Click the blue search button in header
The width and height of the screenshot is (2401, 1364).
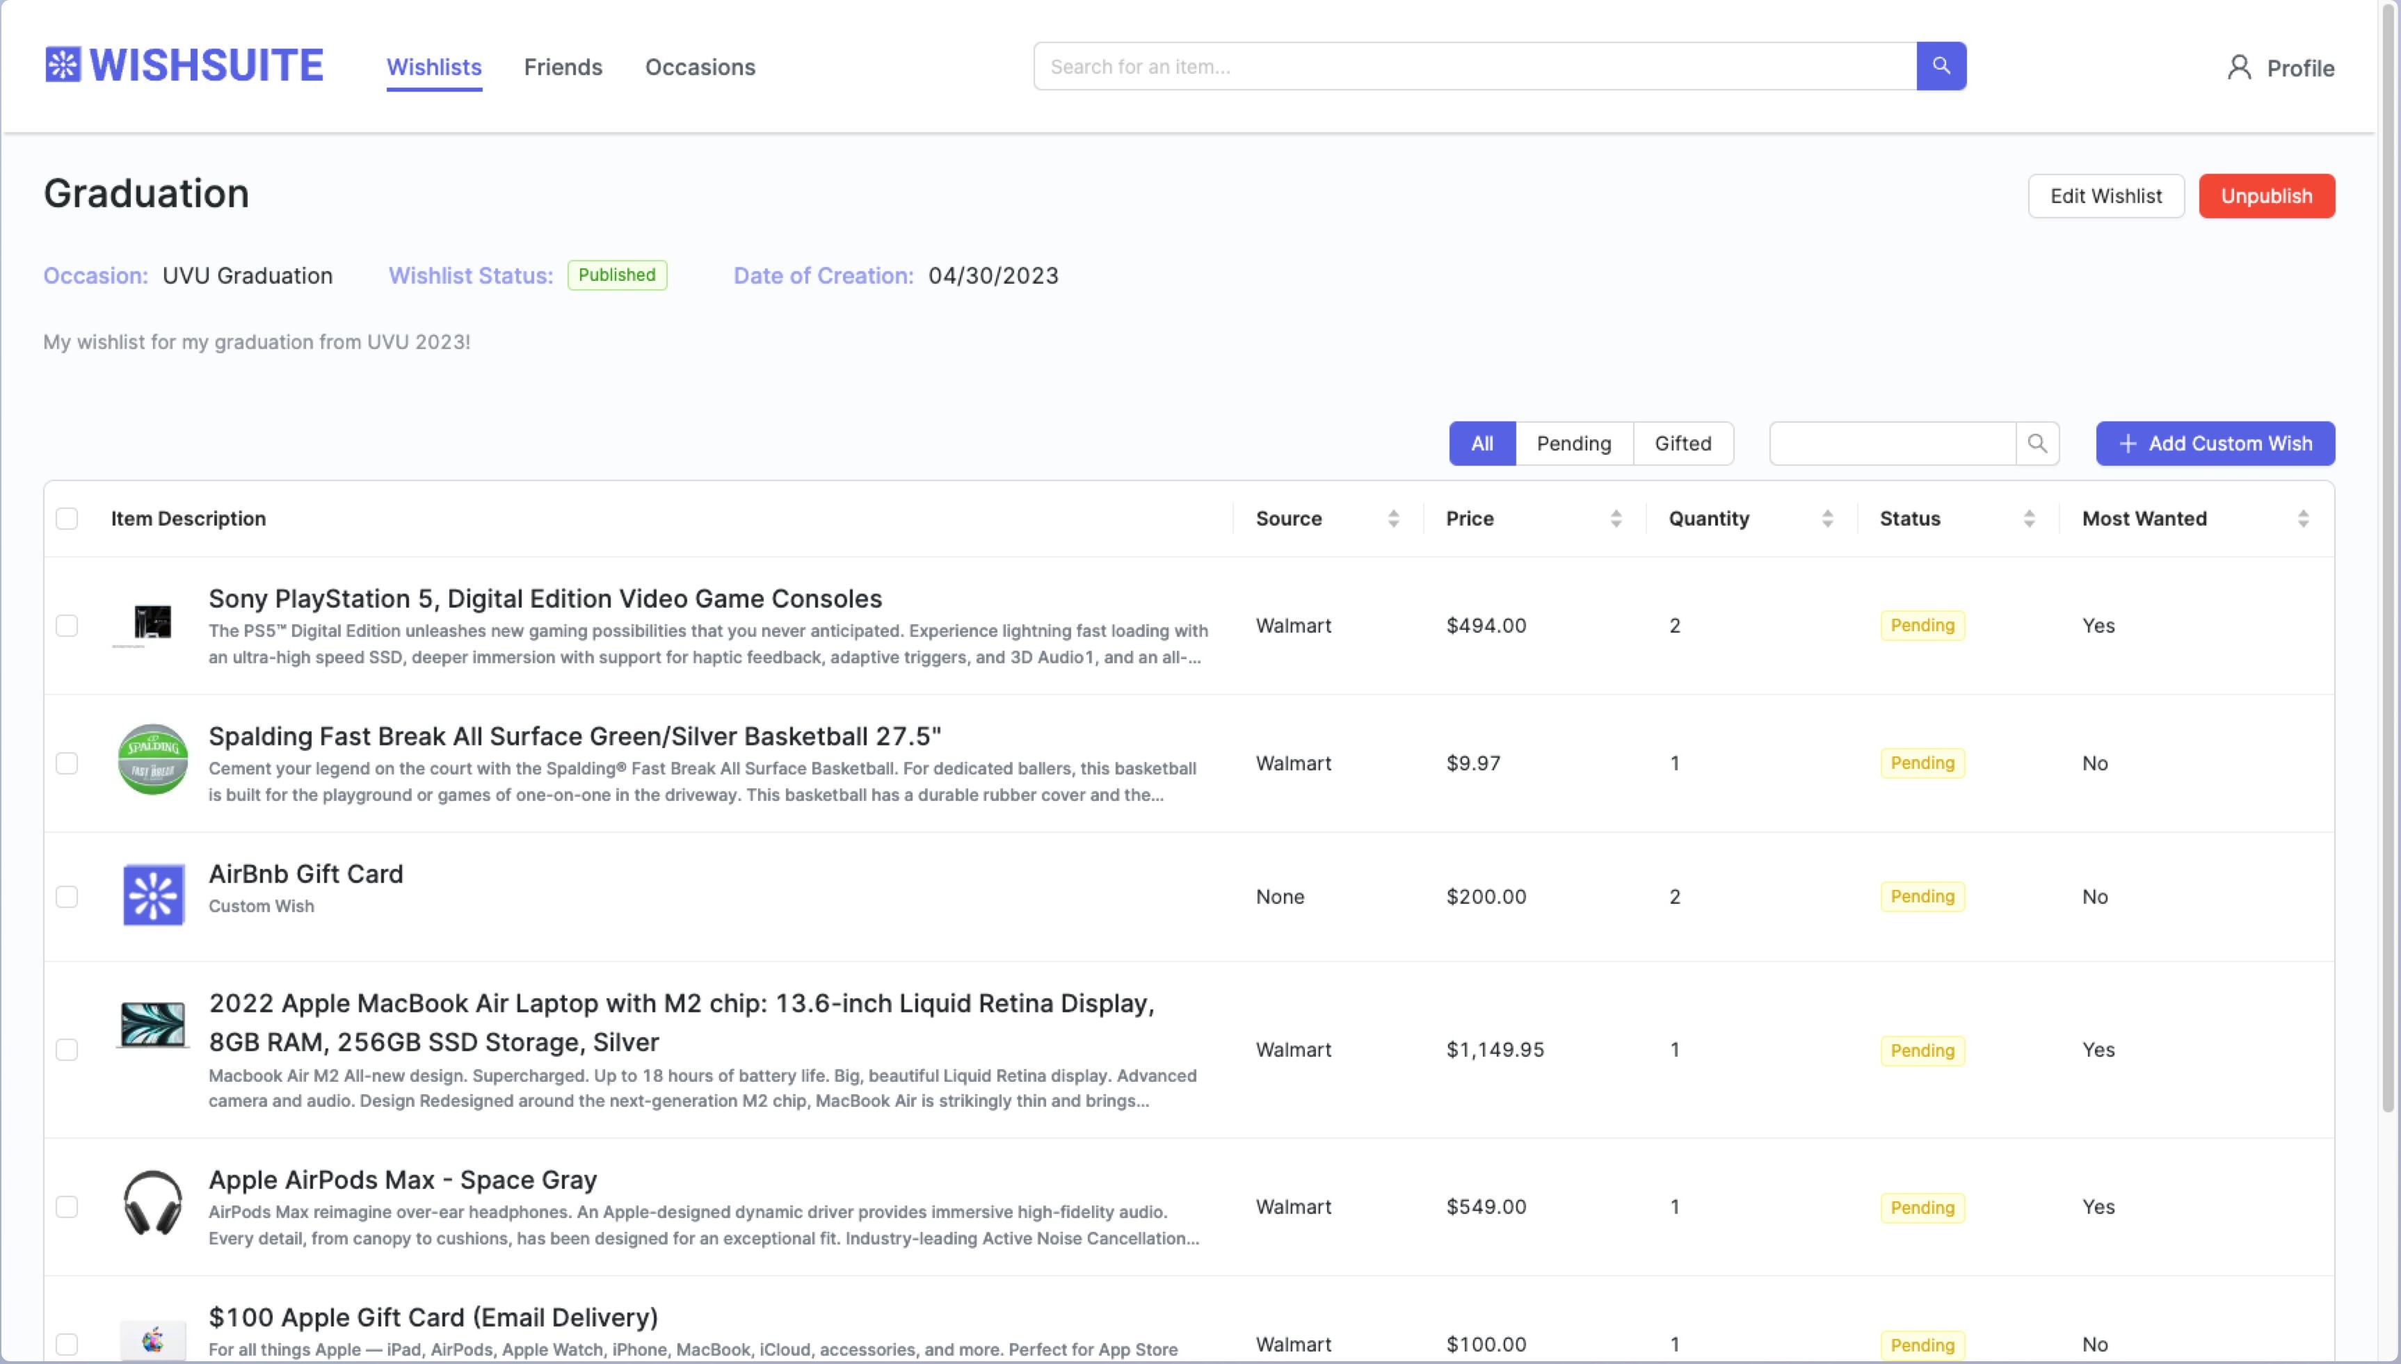[1941, 65]
